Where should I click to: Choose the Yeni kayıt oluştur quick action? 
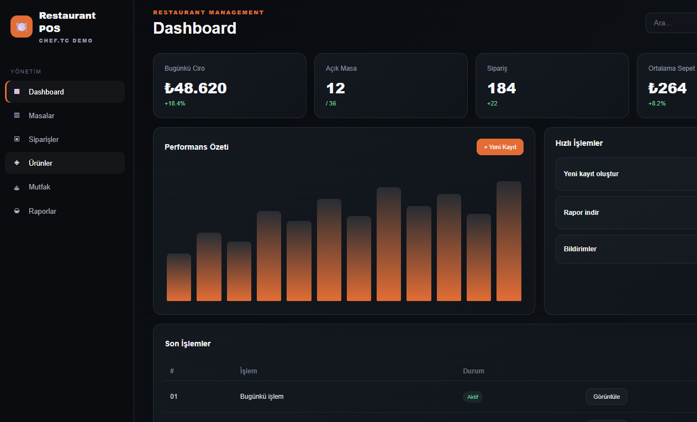click(626, 174)
